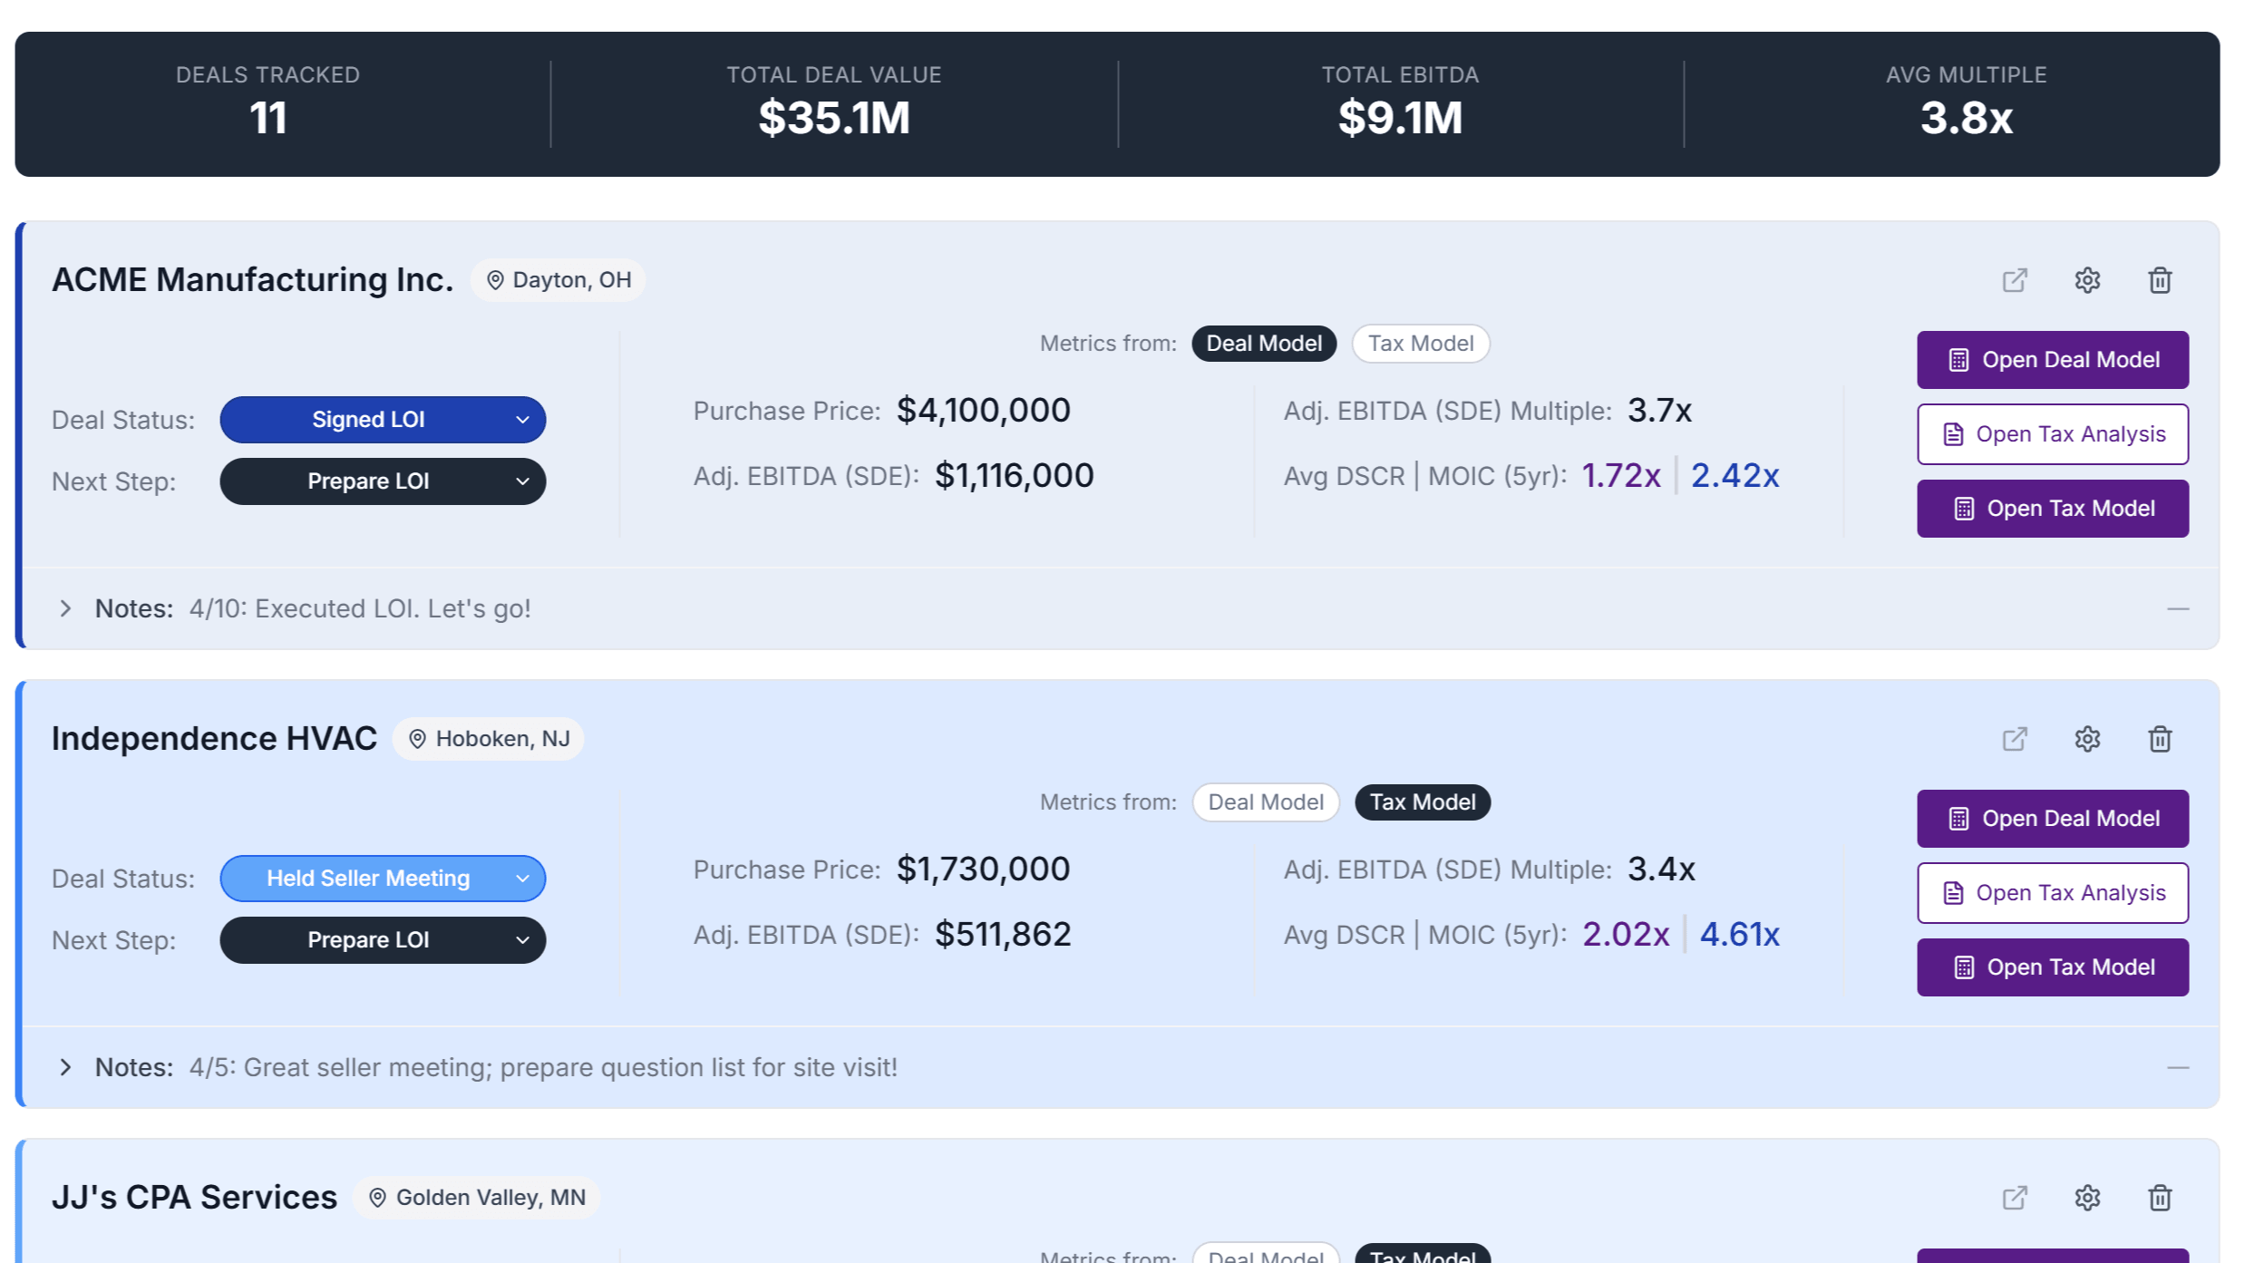Click Open Tax Model for Independence HVAC

pyautogui.click(x=2053, y=967)
